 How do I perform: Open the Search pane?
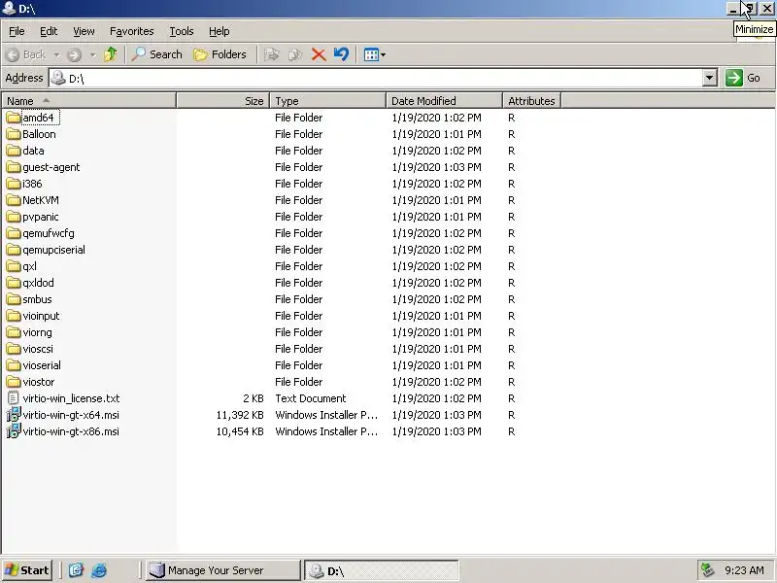156,54
